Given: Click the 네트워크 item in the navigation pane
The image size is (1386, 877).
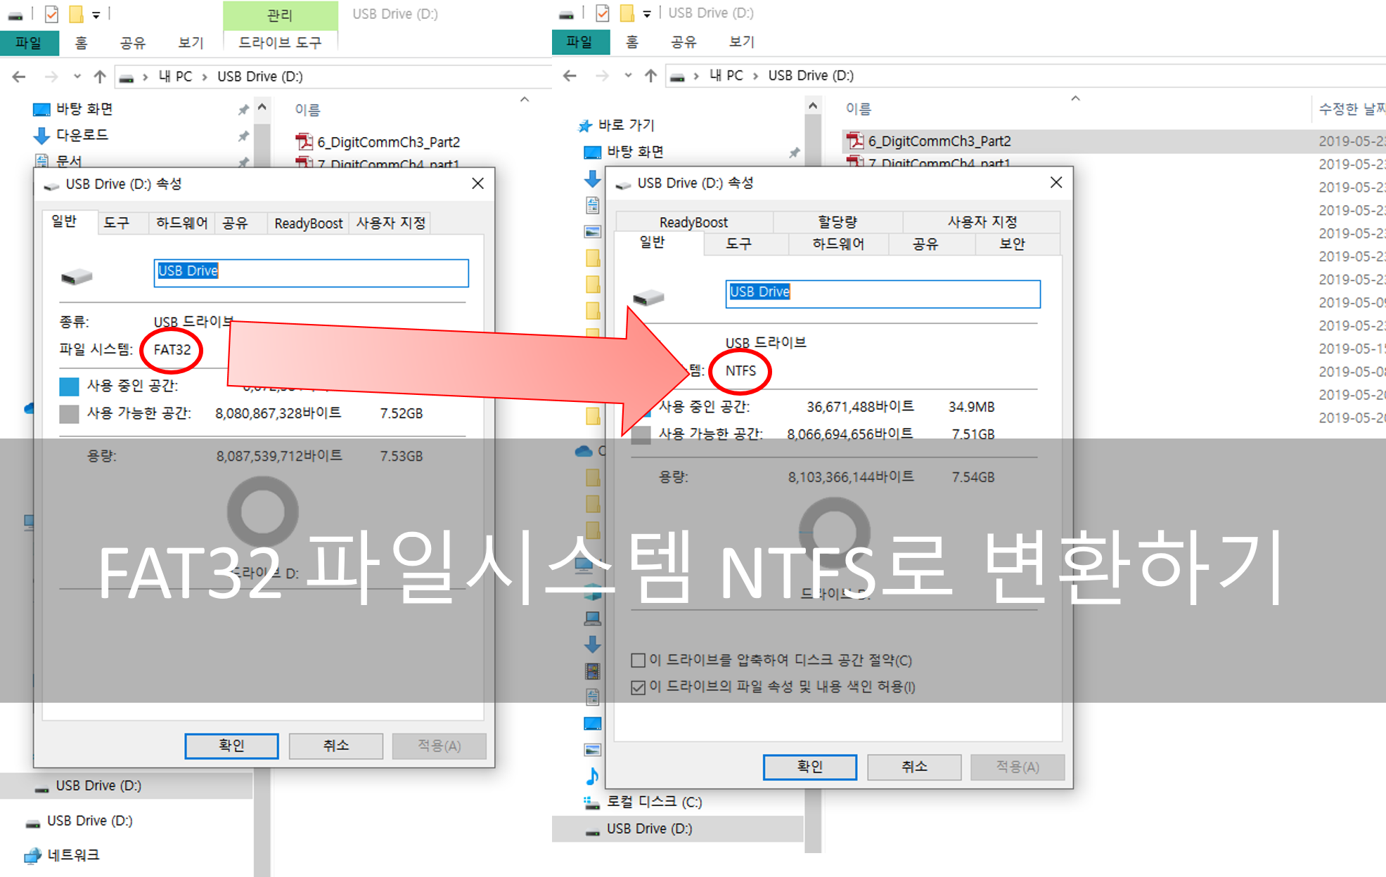Looking at the screenshot, I should click(x=73, y=855).
